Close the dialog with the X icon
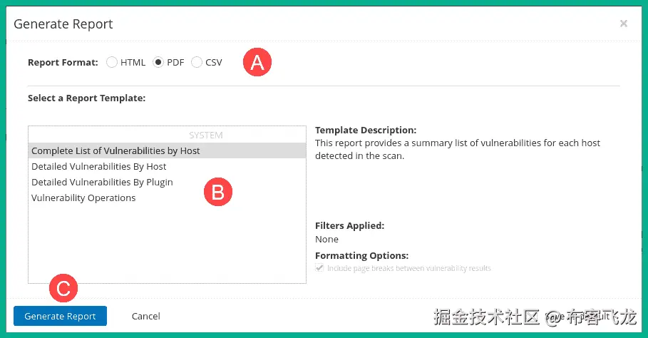 623,24
